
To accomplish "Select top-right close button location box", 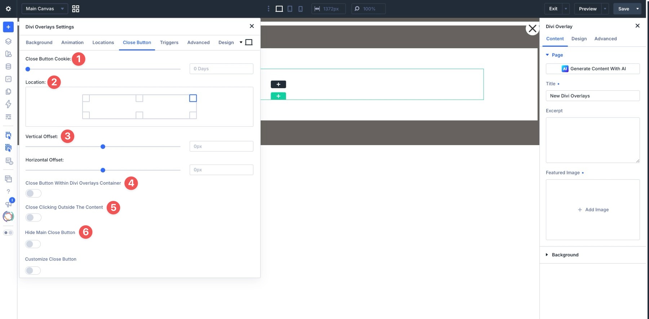I will pyautogui.click(x=193, y=98).
